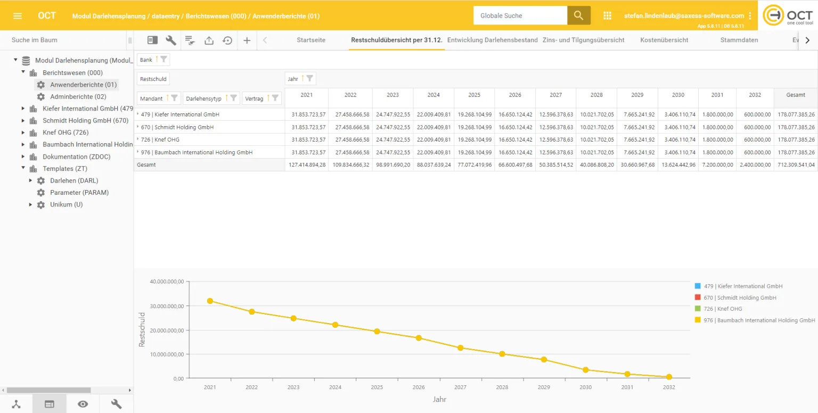This screenshot has width=818, height=413.
Task: Add a new item with the plus icon
Action: click(247, 40)
